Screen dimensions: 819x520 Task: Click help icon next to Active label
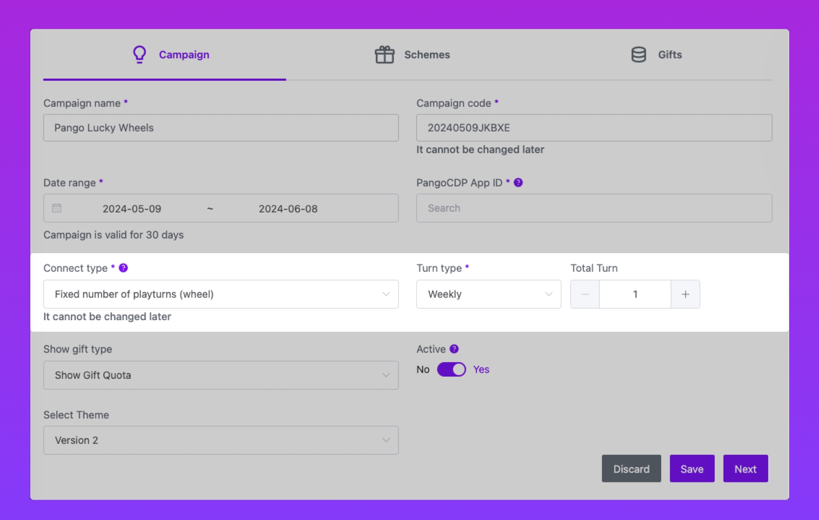[x=454, y=349]
